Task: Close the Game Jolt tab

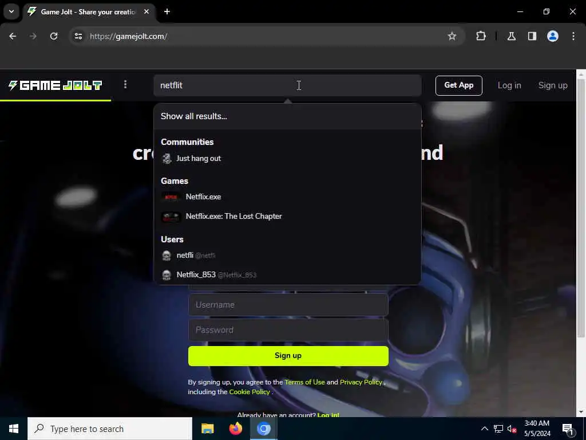Action: [x=146, y=11]
